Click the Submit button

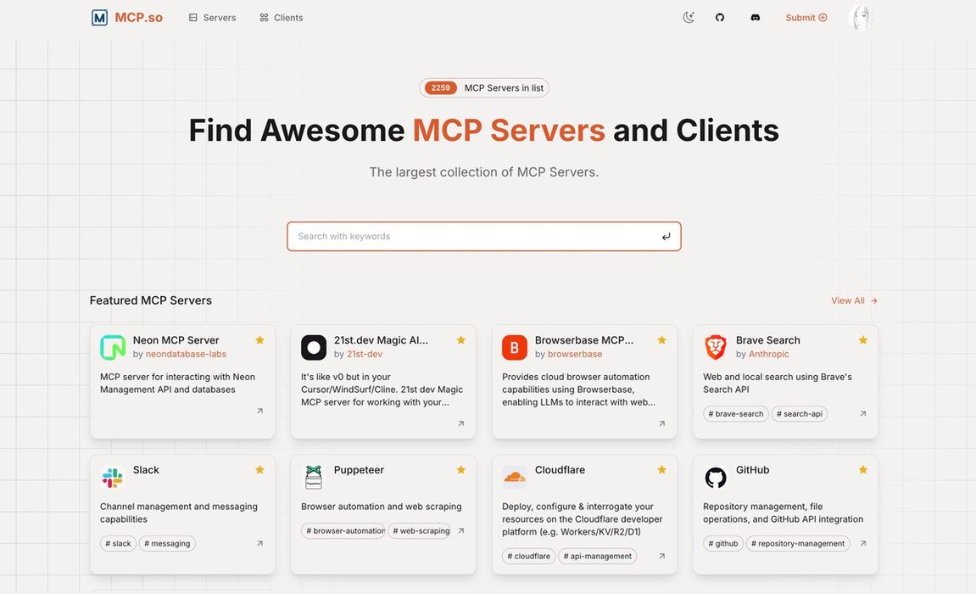(806, 18)
